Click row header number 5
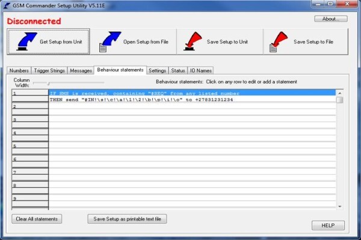The height and width of the screenshot is (240, 361). click(30, 146)
